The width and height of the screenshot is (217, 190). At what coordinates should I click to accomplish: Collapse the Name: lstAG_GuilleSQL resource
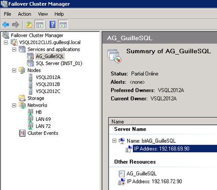point(114,141)
